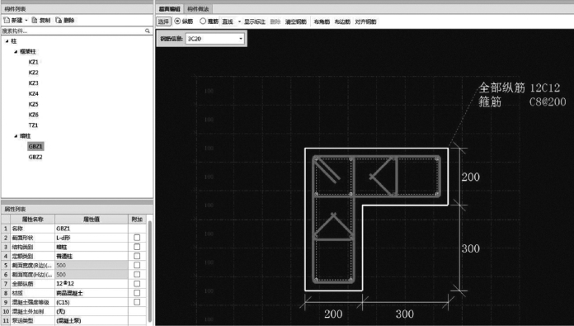Image resolution: width=574 pixels, height=326 pixels.
Task: Click the 删除 delete icon in component list
Action: click(59, 20)
